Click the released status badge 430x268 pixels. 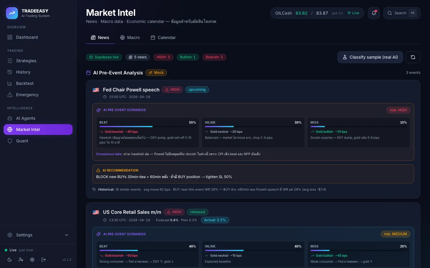pyautogui.click(x=198, y=212)
